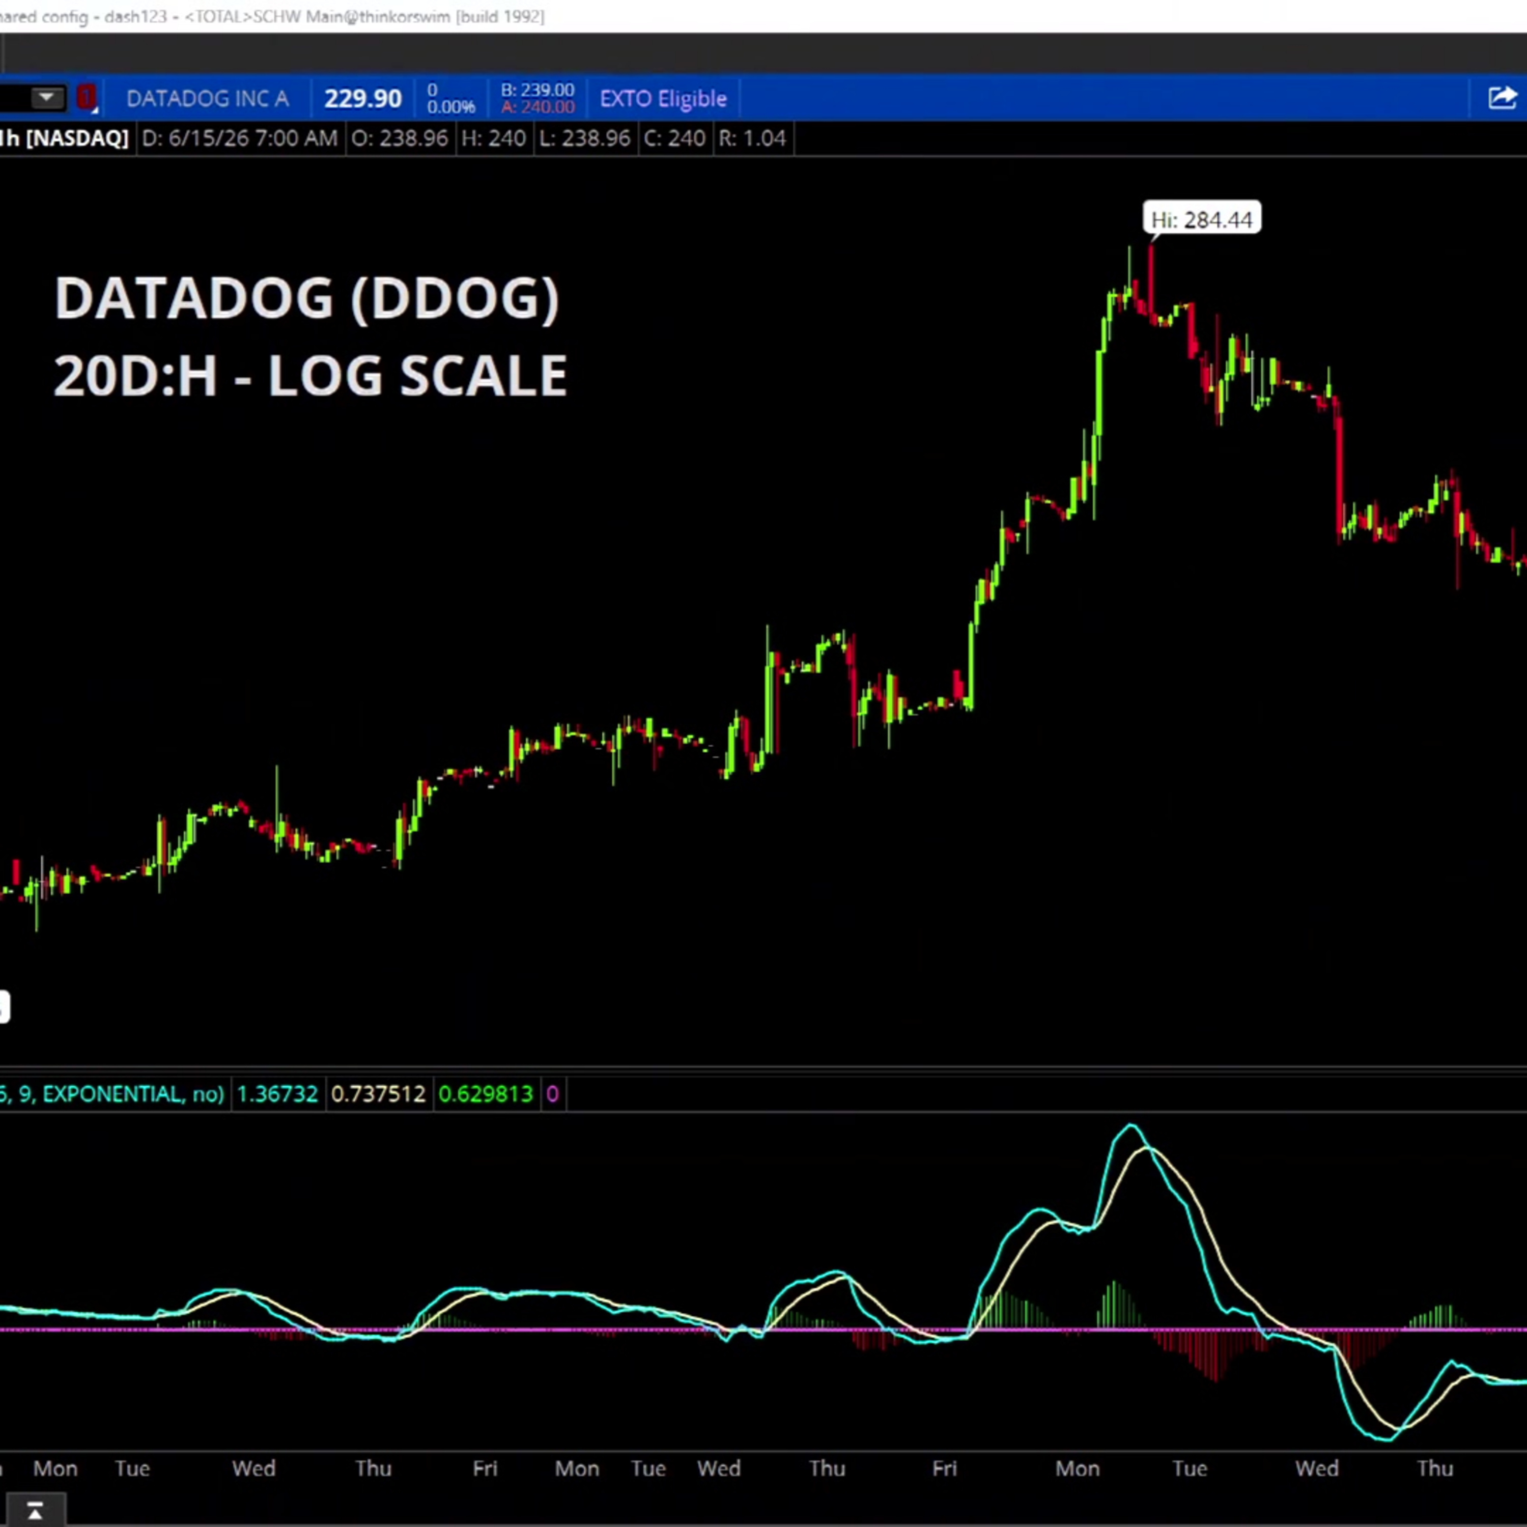Click the low value L: 238.96

pos(585,138)
